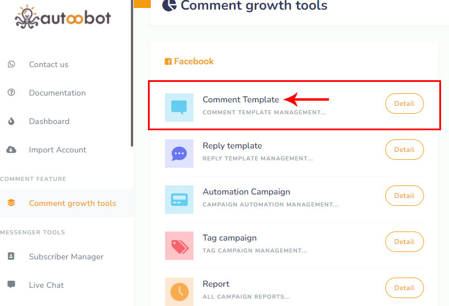Image resolution: width=449 pixels, height=306 pixels.
Task: Click the question mark Documentation icon
Action: [x=11, y=93]
